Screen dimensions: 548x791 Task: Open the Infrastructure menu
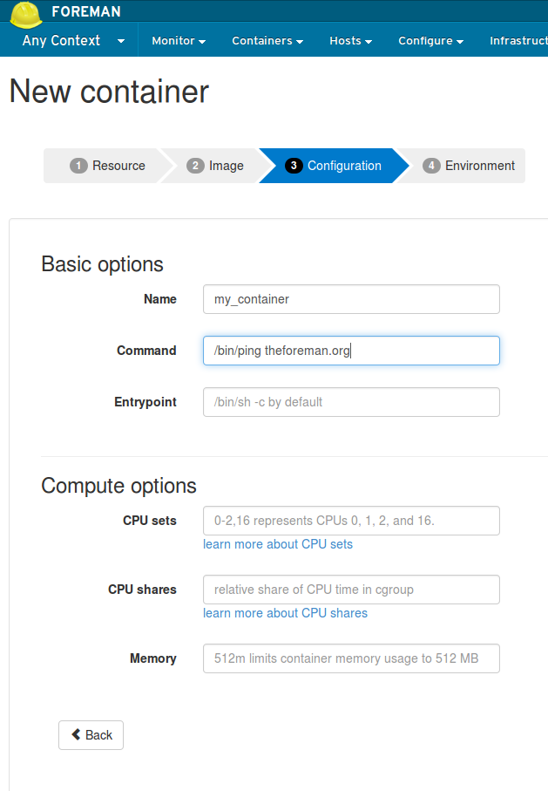(x=518, y=41)
